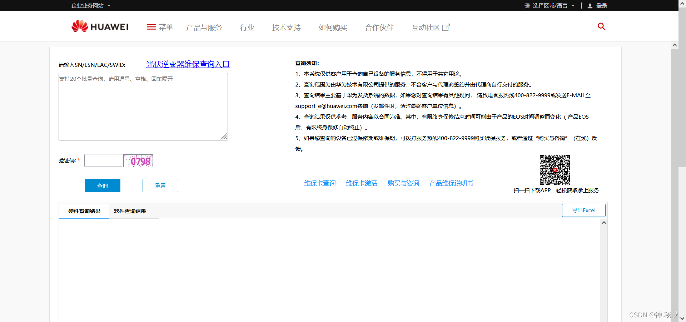Open 如何购买 navigation menu
This screenshot has width=686, height=322.
point(333,28)
